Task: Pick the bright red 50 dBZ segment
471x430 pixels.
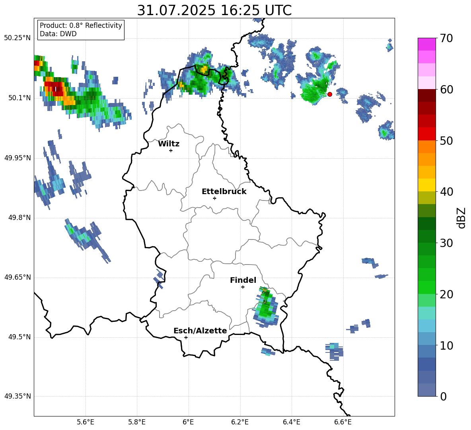Action: [x=426, y=134]
